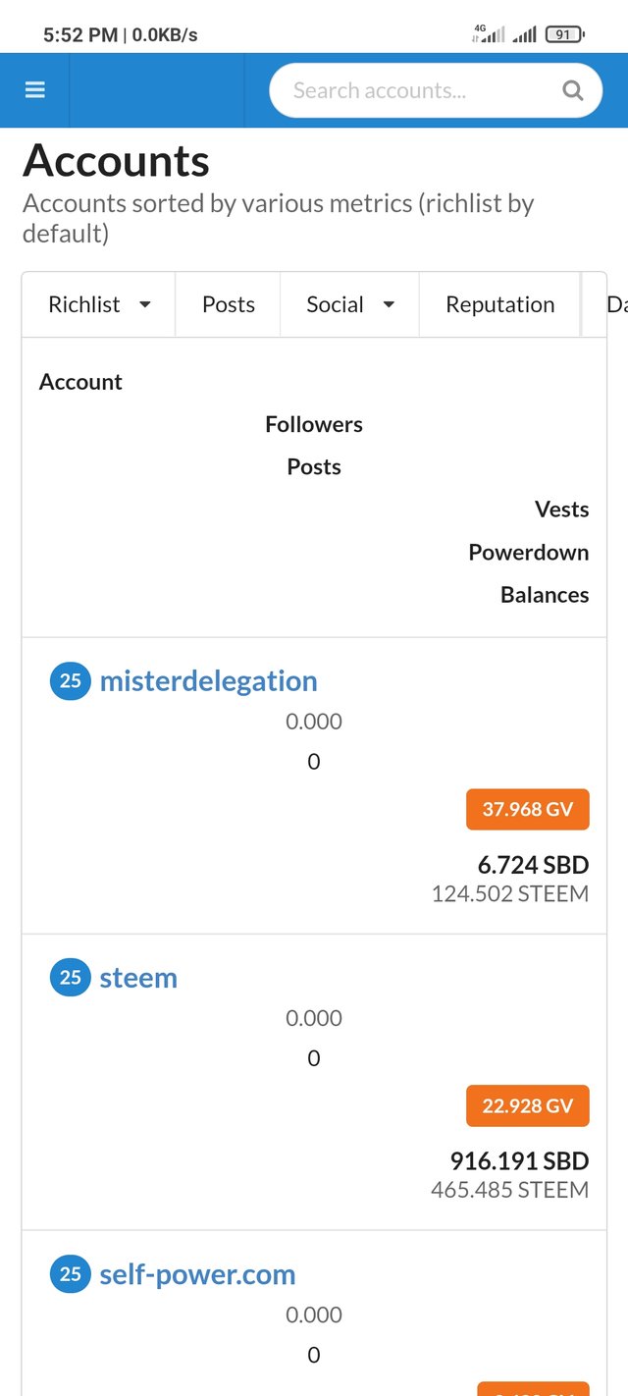Click steem's reputation badge 25
Screen dimensions: 628x1396
pos(70,977)
